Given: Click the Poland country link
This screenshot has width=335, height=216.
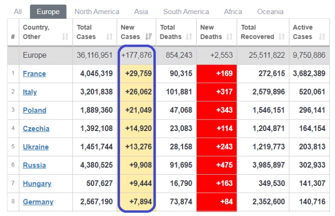Looking at the screenshot, I should coord(34,110).
